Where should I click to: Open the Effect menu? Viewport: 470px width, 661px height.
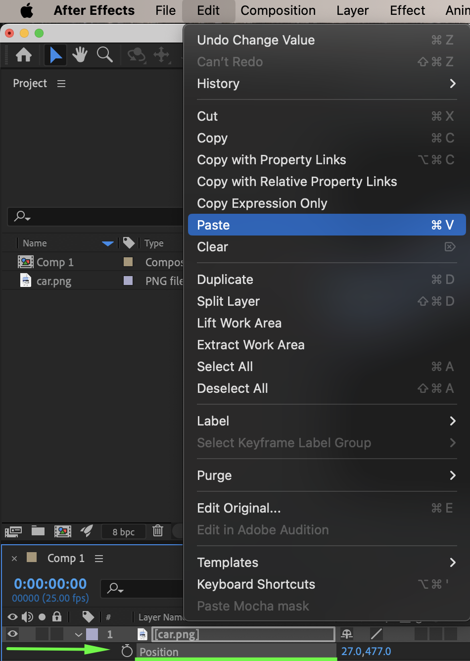point(407,10)
